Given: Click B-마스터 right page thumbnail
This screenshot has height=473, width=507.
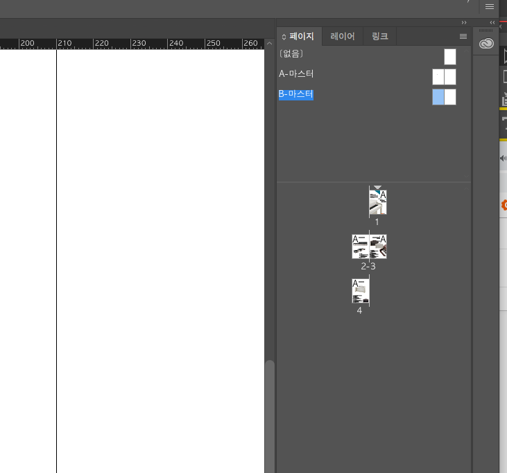Looking at the screenshot, I should point(450,97).
